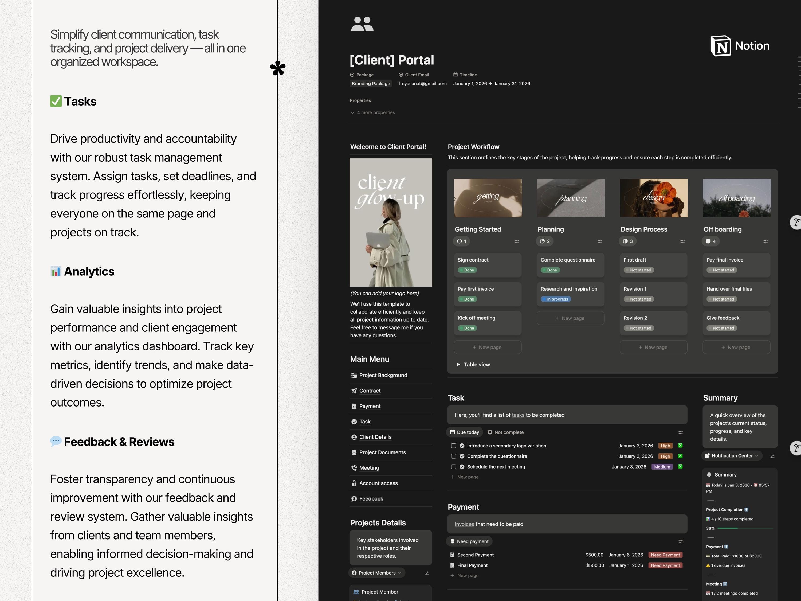
Task: Click settings icon beside Need payment view
Action: point(680,542)
